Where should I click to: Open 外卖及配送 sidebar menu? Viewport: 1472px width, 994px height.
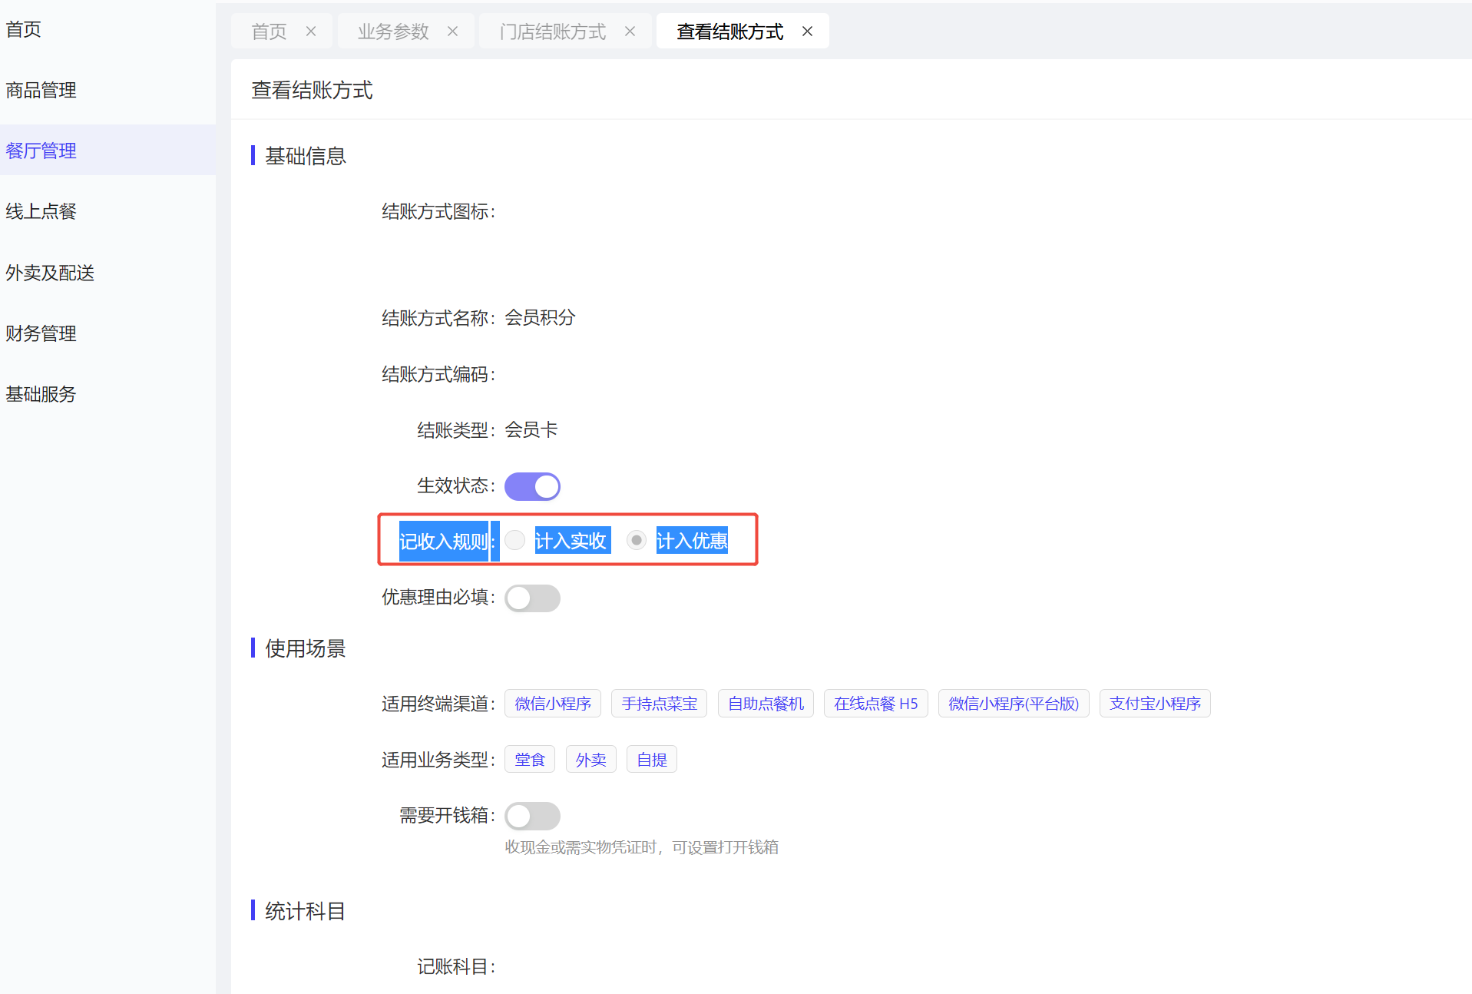pyautogui.click(x=50, y=273)
